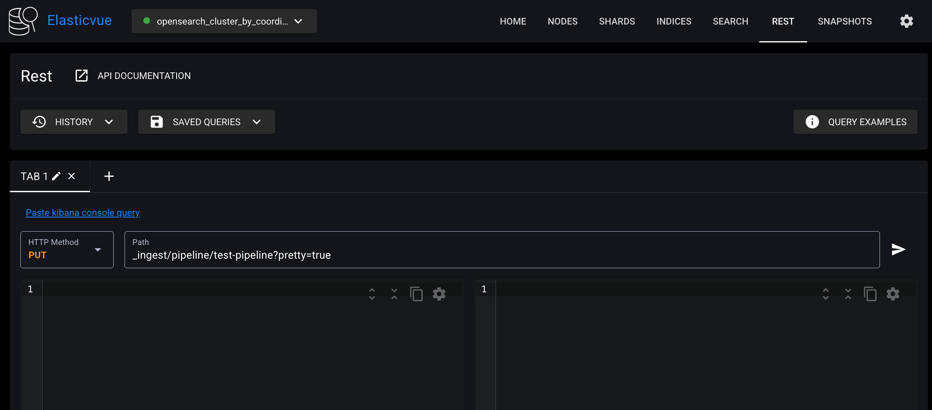Open the settings gear in the top navigation
Image resolution: width=932 pixels, height=410 pixels.
coord(907,21)
